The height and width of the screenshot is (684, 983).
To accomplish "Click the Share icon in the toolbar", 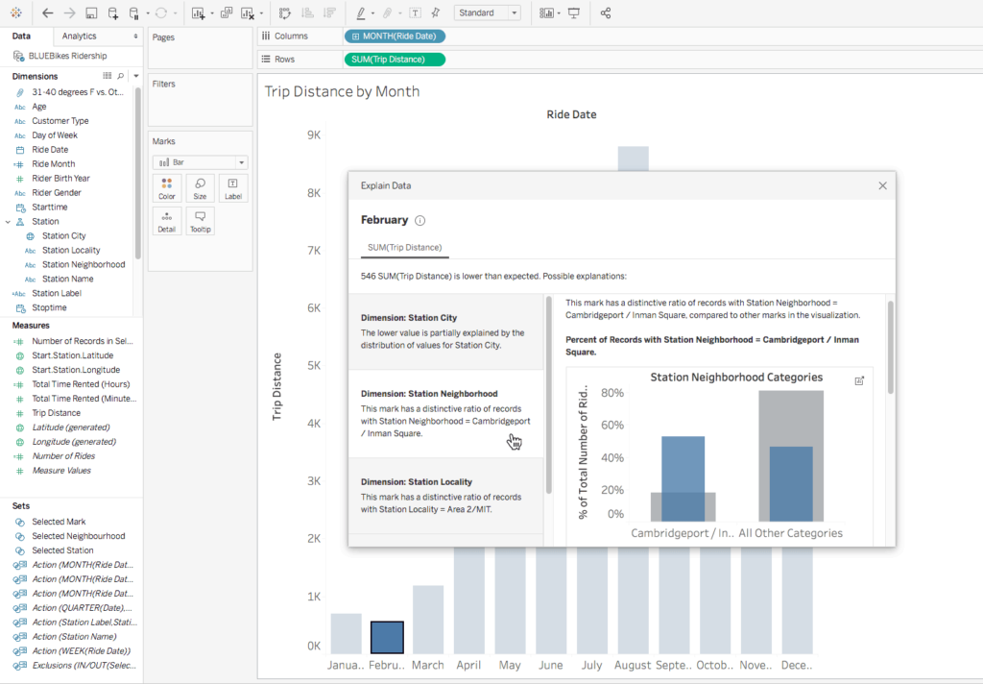I will point(606,13).
